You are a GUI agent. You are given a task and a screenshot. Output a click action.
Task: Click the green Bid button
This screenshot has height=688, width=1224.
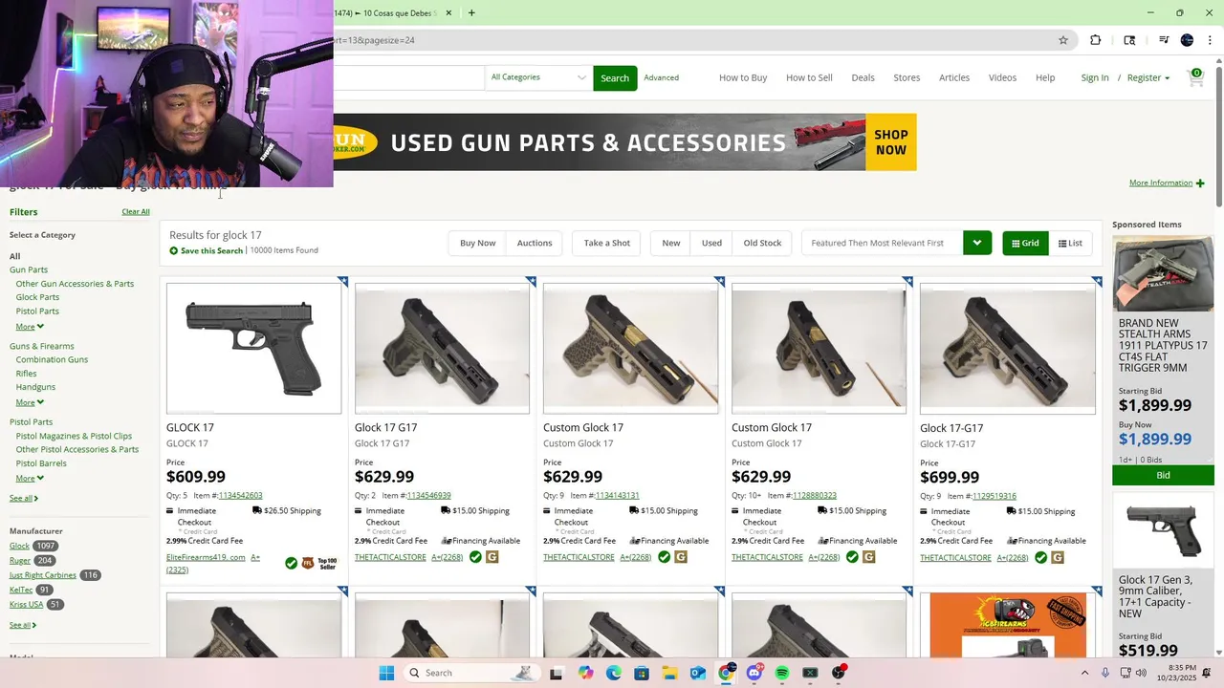pos(1163,475)
